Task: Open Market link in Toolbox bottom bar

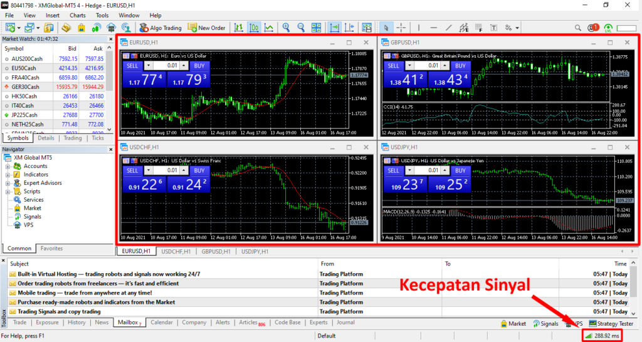Action: pyautogui.click(x=513, y=324)
